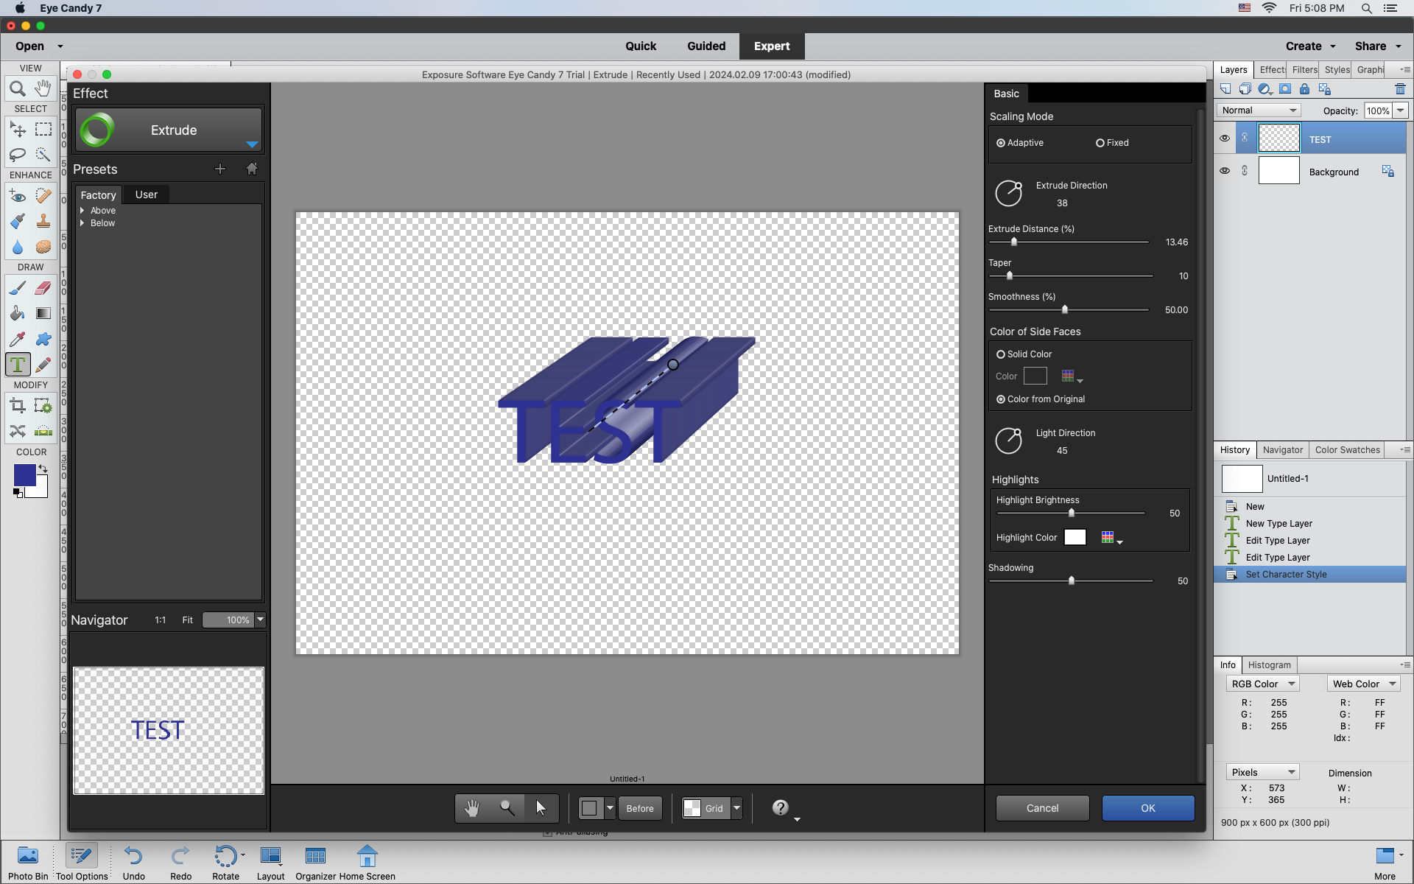Select Fixed scaling mode

point(1100,142)
